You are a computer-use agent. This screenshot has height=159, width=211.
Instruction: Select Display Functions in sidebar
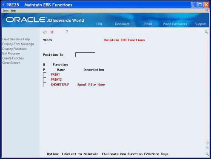14,49
